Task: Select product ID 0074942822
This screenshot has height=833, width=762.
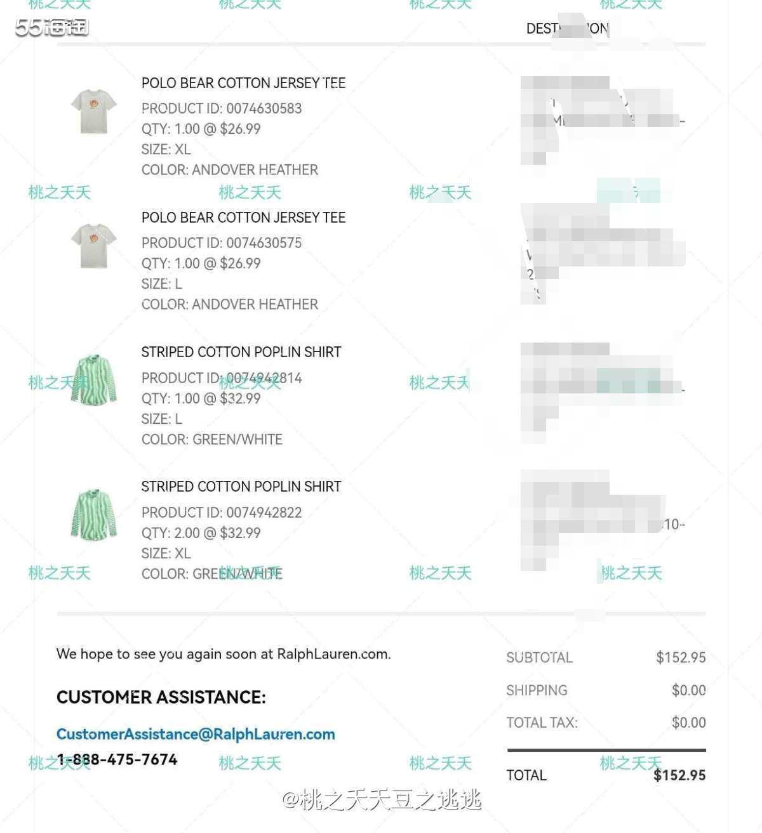Action: click(x=264, y=513)
